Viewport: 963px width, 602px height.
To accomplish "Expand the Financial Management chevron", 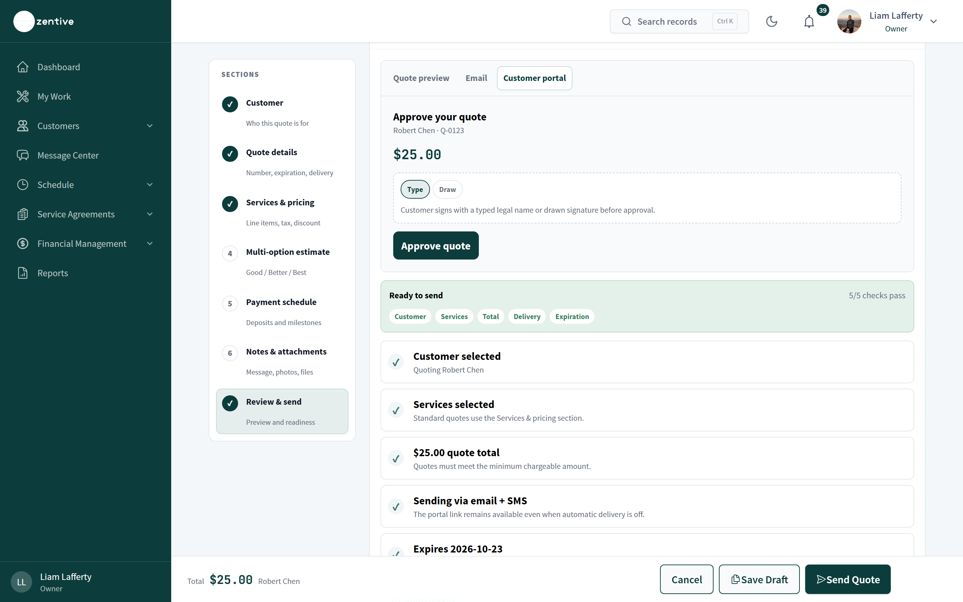I will [150, 244].
